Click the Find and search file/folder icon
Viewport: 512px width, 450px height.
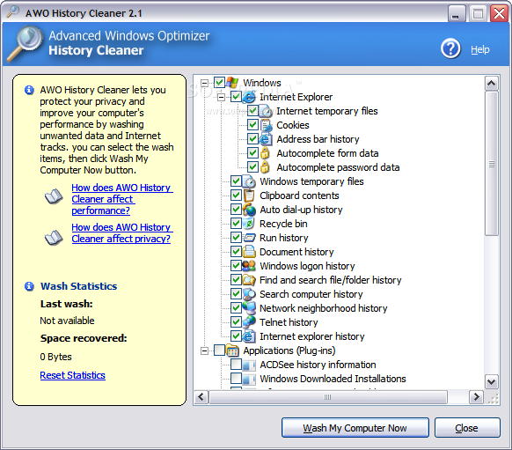(249, 280)
